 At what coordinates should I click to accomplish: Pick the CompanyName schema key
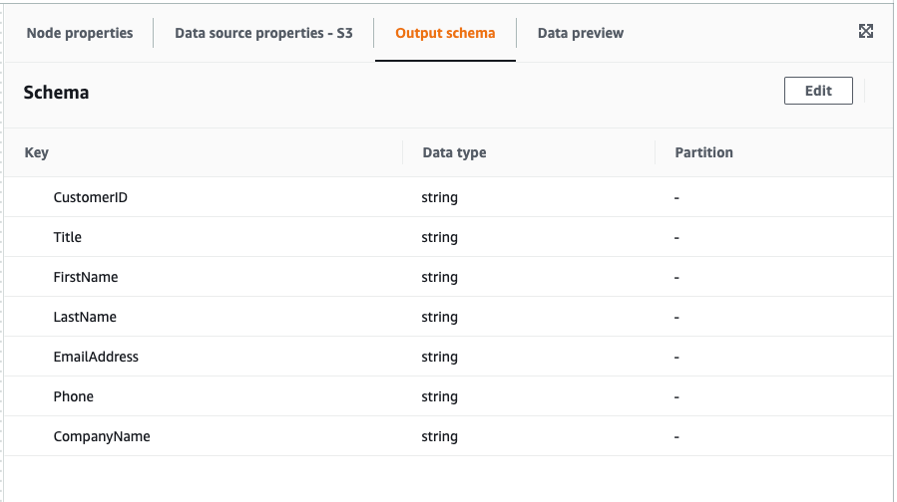102,436
